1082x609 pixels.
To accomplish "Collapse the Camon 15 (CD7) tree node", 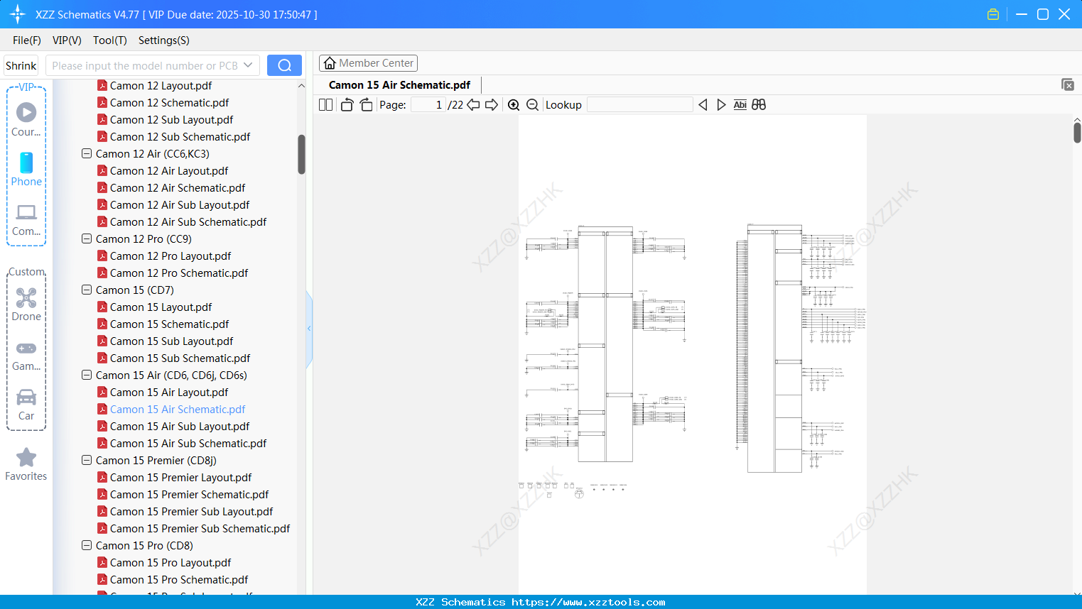I will (86, 290).
